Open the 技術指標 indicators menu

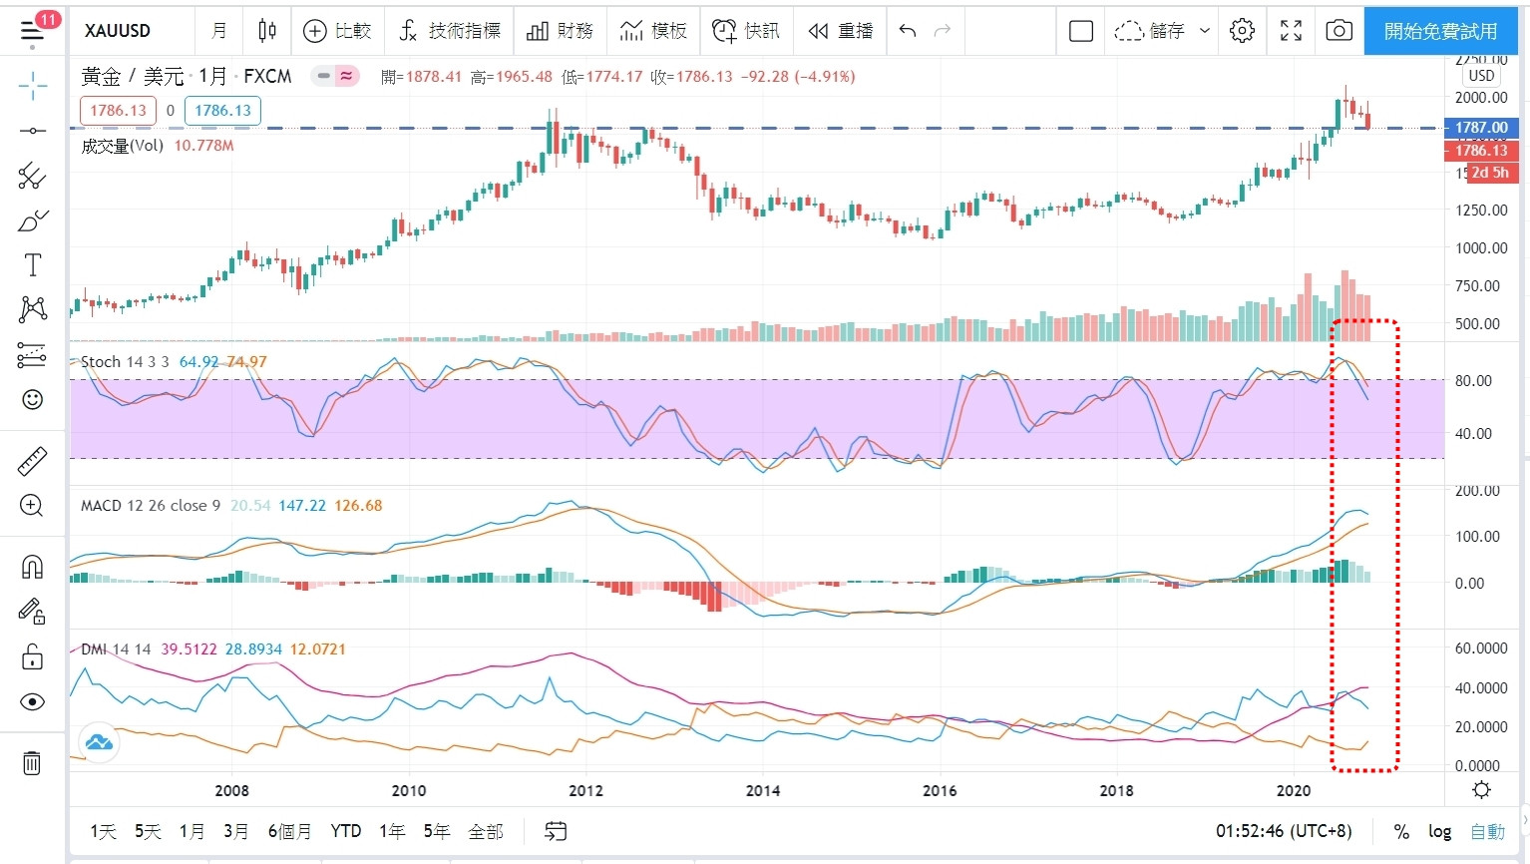450,31
